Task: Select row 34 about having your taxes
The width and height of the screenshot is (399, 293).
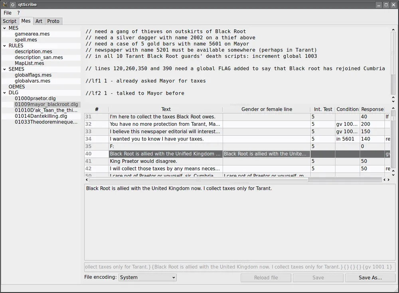Action: click(165, 139)
